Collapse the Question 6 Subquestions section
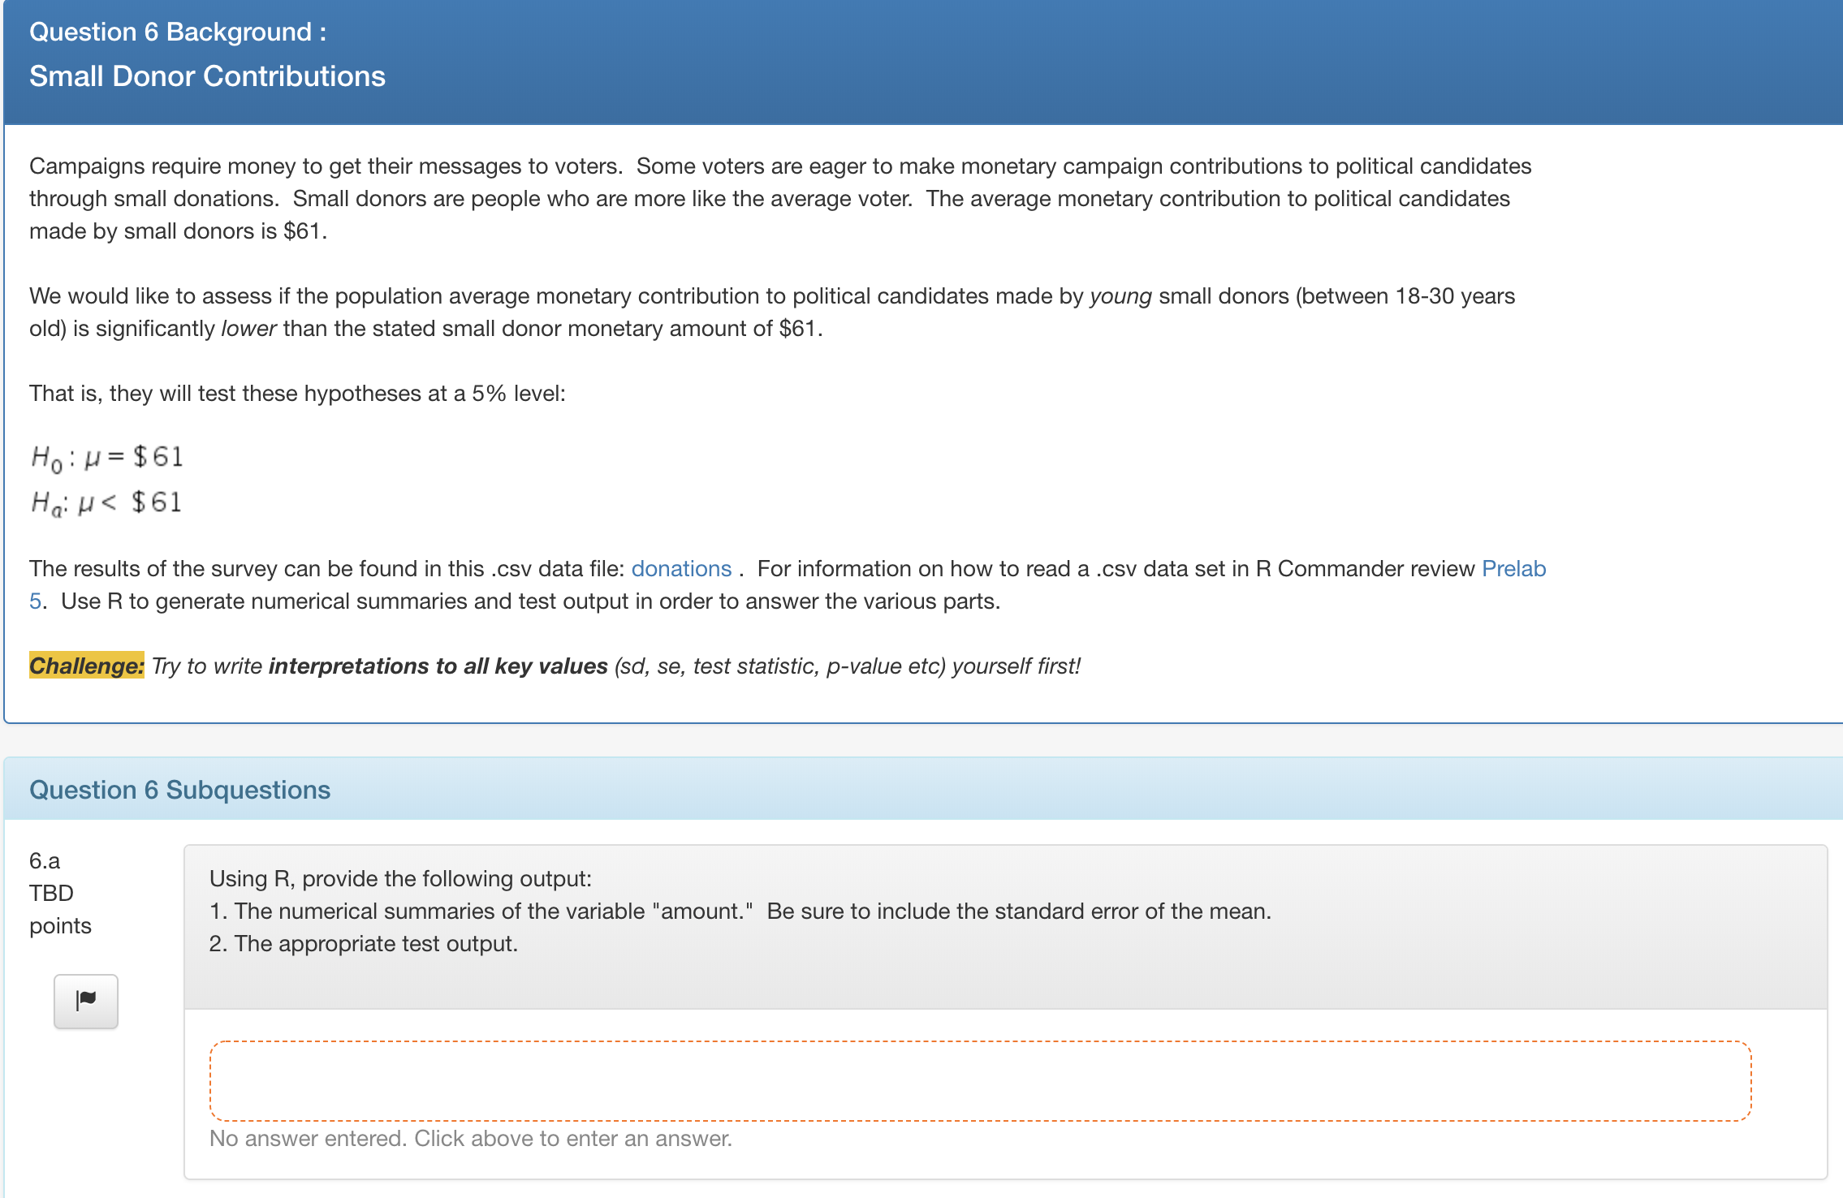The width and height of the screenshot is (1843, 1198). click(179, 790)
